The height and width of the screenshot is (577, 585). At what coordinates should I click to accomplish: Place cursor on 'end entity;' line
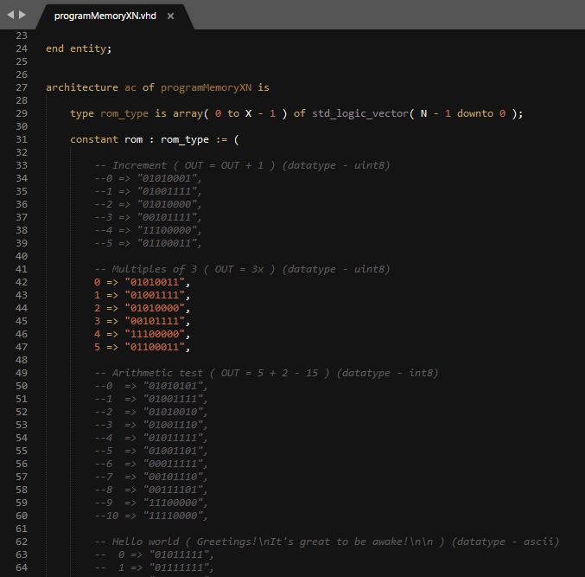[79, 48]
